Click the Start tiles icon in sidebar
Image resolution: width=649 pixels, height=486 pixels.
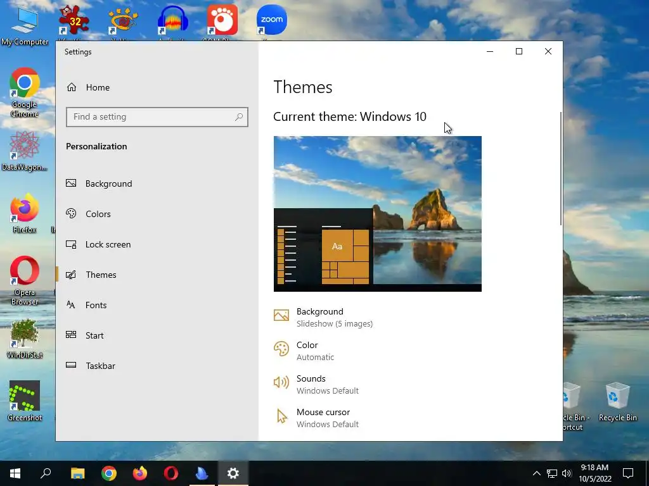pyautogui.click(x=71, y=335)
